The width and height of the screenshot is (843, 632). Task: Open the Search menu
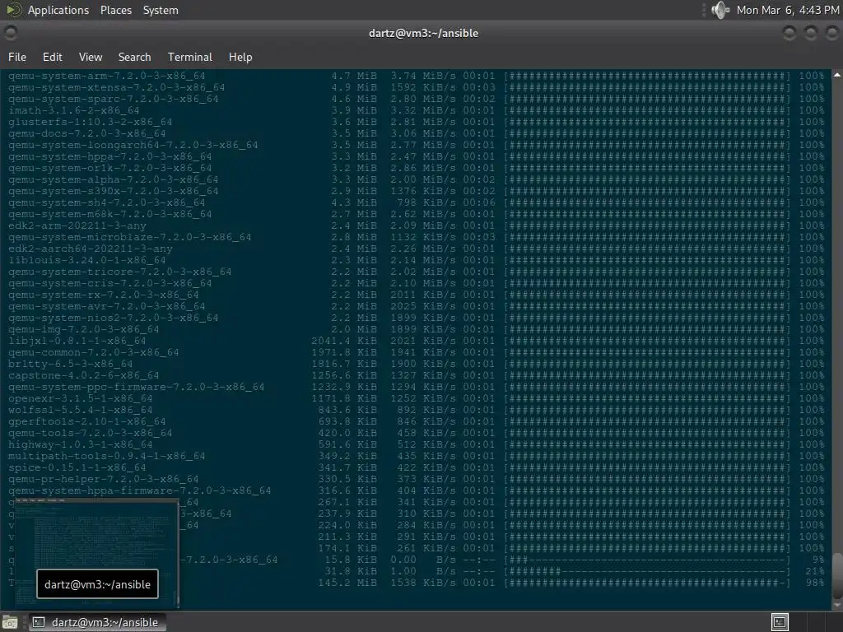coord(134,57)
